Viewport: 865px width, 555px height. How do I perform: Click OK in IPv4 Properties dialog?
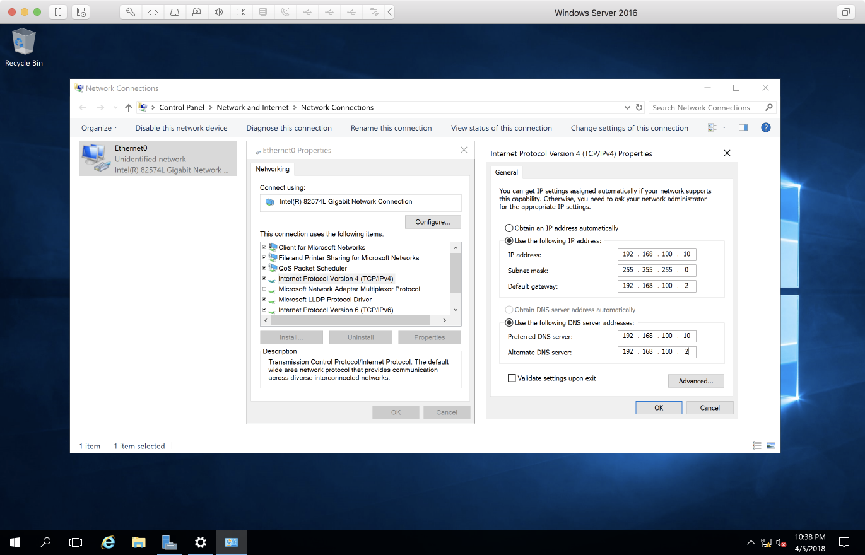pyautogui.click(x=658, y=407)
